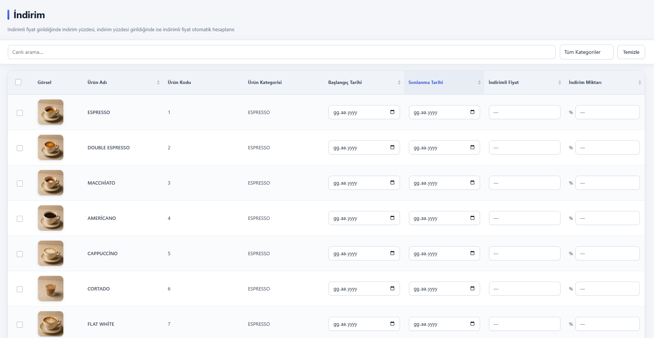Click the Canlı arama search field
654x338 pixels.
point(282,52)
